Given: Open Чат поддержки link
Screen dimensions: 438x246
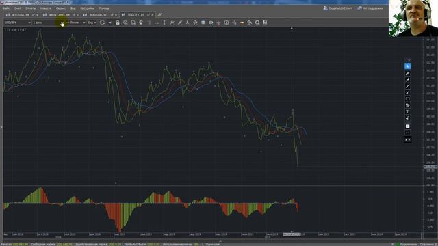Looking at the screenshot, I should (x=370, y=8).
